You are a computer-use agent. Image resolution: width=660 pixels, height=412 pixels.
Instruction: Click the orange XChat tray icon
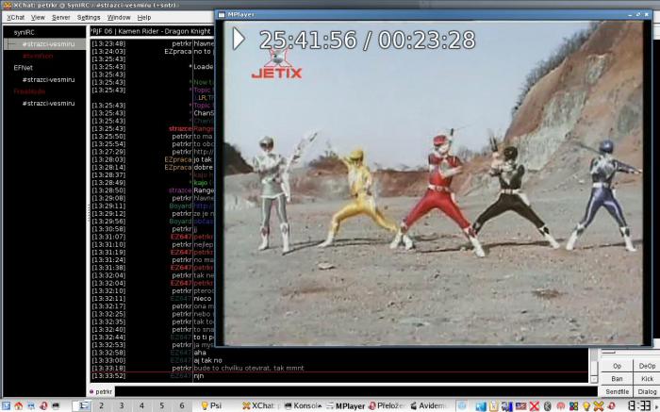(599, 406)
